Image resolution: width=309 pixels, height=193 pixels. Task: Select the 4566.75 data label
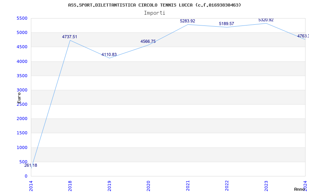point(148,41)
